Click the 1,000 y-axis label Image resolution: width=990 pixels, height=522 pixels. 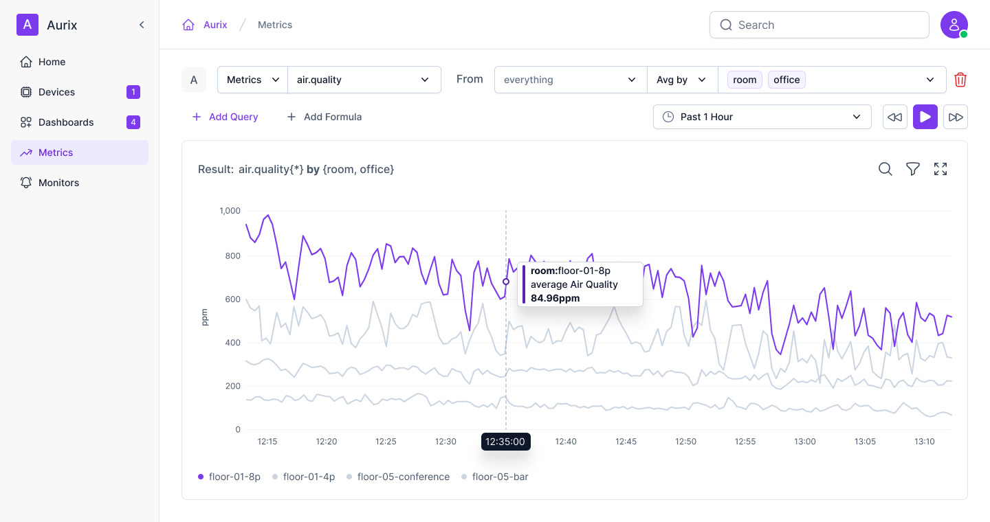coord(230,211)
